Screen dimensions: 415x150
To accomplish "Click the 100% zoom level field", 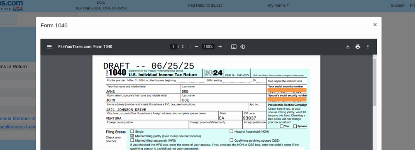I will pos(208,47).
